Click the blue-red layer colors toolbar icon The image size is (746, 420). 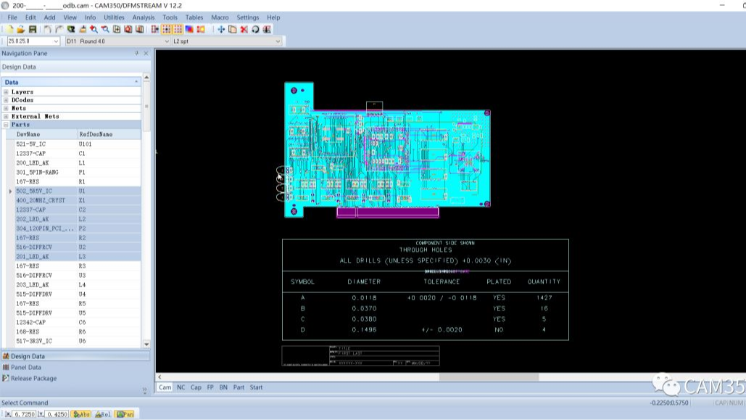pos(189,30)
